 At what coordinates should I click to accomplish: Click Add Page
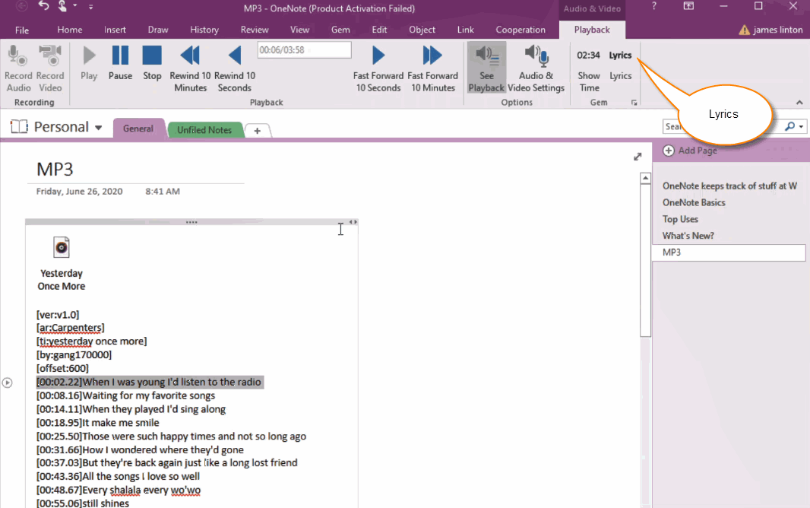click(x=690, y=151)
